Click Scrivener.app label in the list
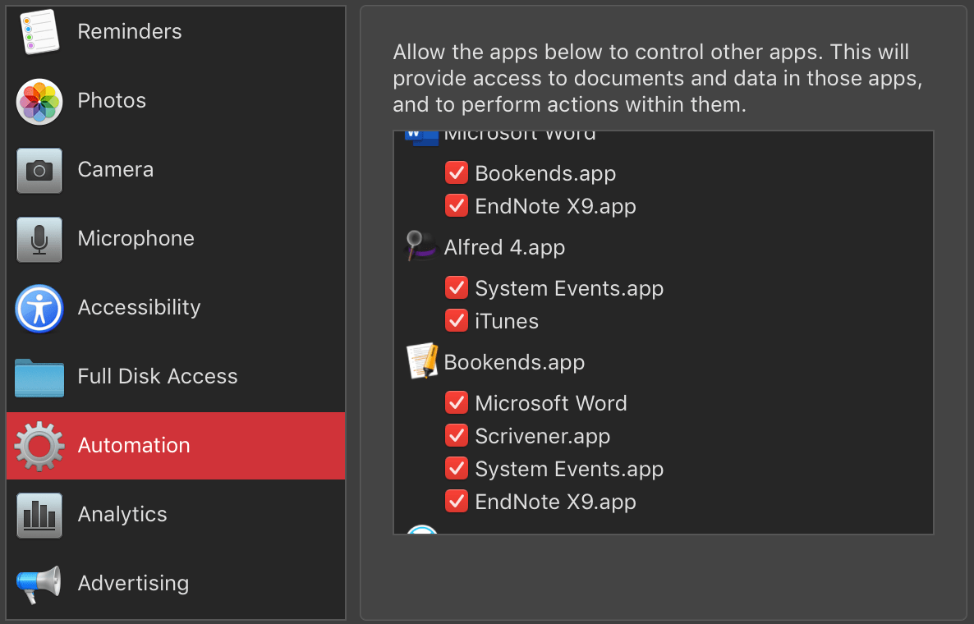 [542, 437]
